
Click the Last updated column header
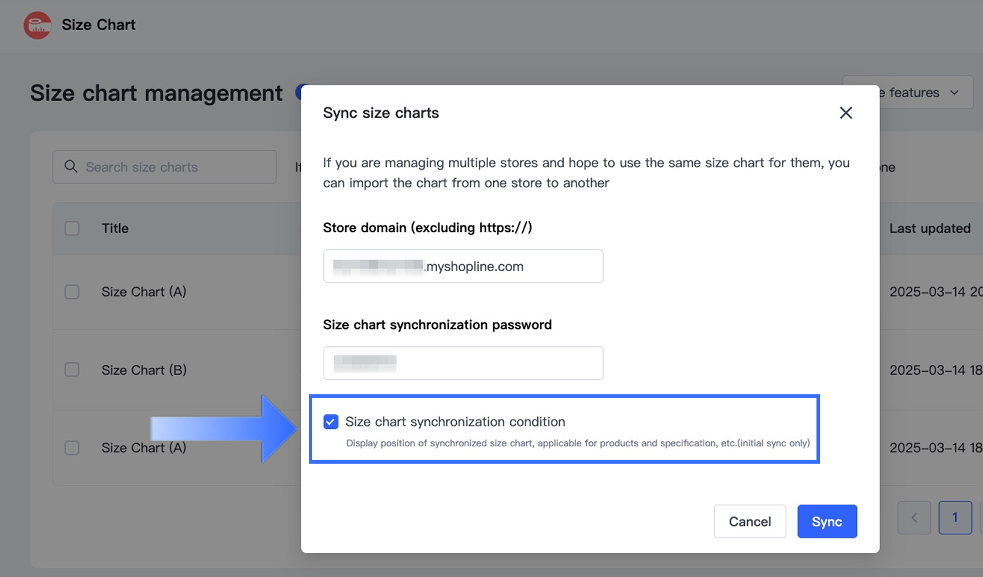click(930, 228)
